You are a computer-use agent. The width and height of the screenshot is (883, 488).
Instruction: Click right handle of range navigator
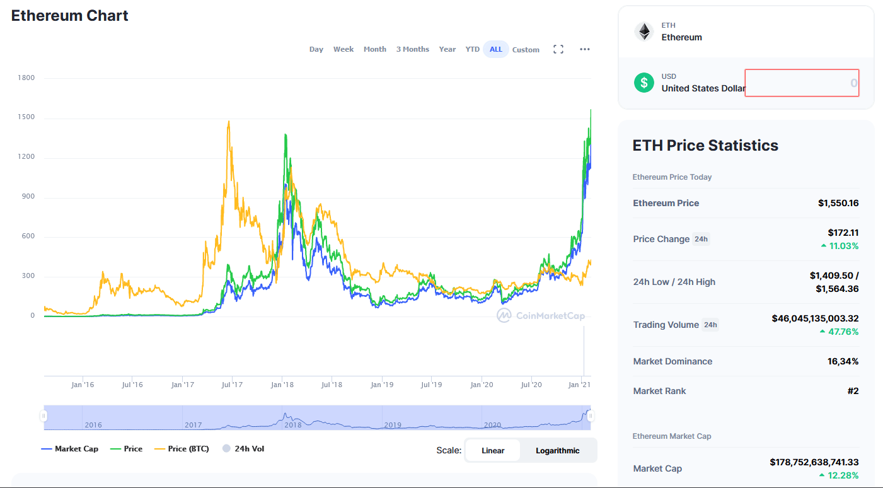click(591, 416)
